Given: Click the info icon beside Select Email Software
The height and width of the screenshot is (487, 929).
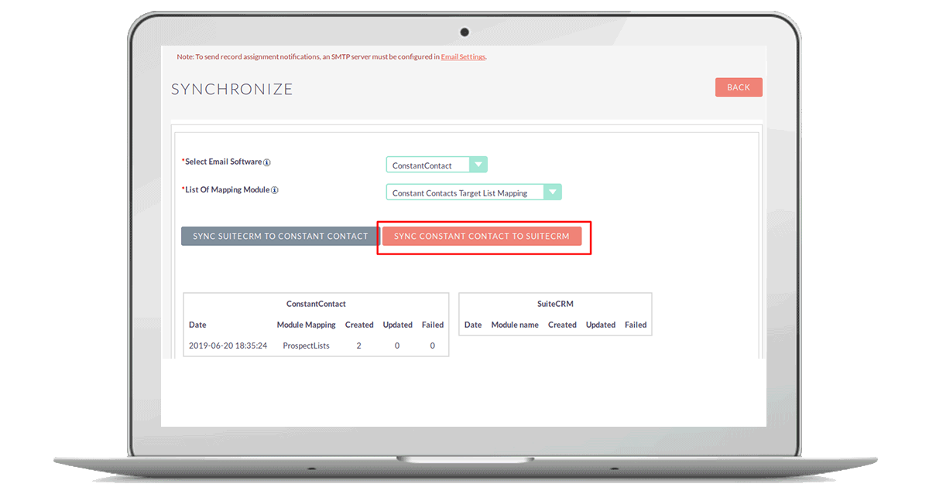Looking at the screenshot, I should tap(267, 162).
